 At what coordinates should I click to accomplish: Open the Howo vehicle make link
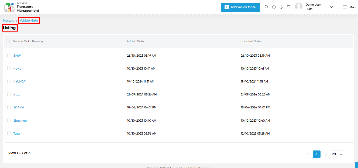pos(17,68)
